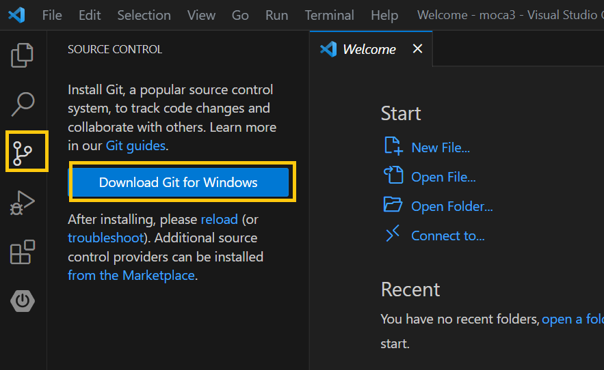Open the Run menu
Image resolution: width=604 pixels, height=370 pixels.
click(x=276, y=16)
